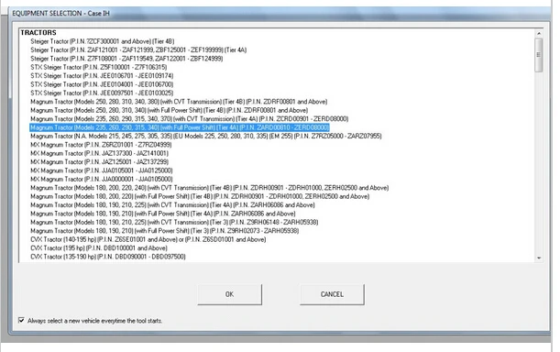The width and height of the screenshot is (560, 352).
Task: Select Steiger Tractor P.I.N. Z7F108001 row
Action: coord(126,59)
